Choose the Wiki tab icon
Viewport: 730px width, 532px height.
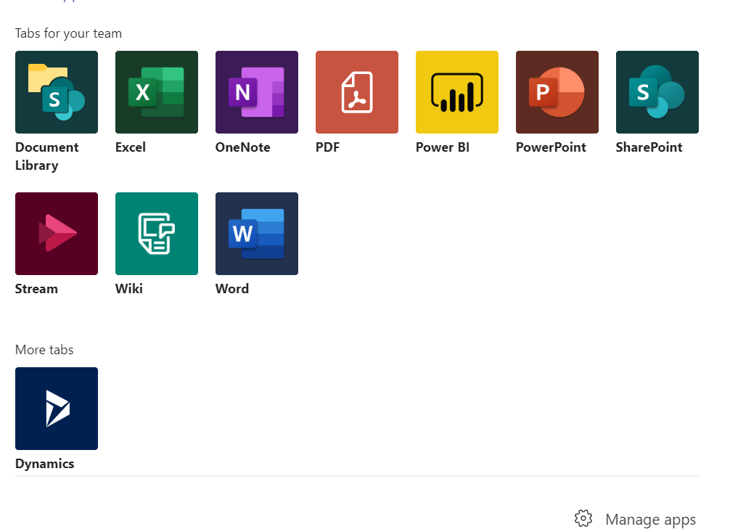157,234
